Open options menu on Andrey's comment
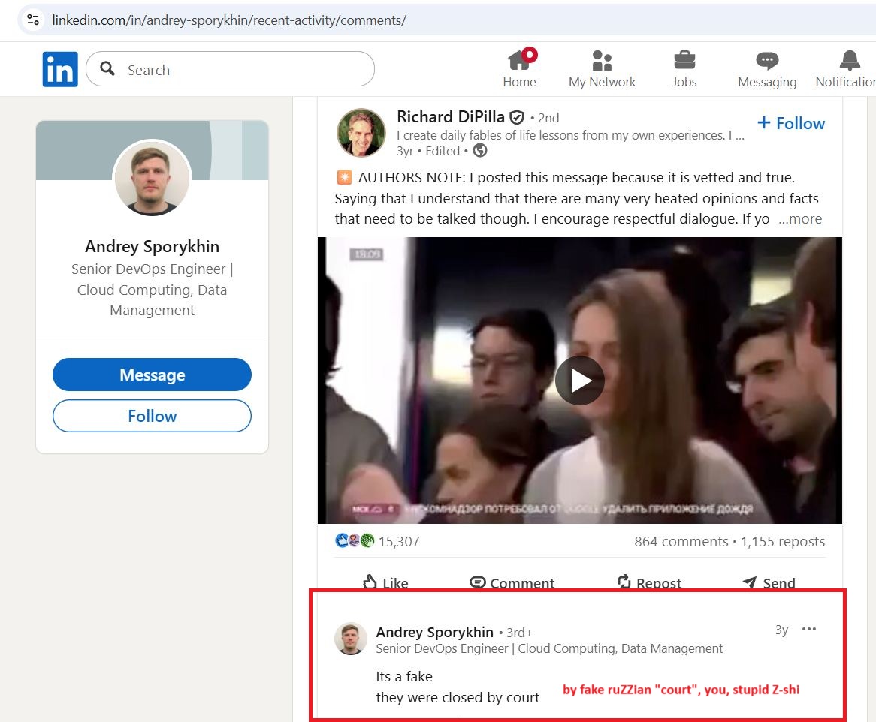Viewport: 876px width, 722px height. pyautogui.click(x=809, y=630)
